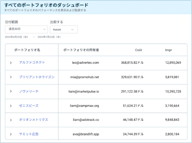This screenshot has width=192, height=143.
Task: Expand the ゼニスビーズ portfolio row
Action: (x=11, y=106)
